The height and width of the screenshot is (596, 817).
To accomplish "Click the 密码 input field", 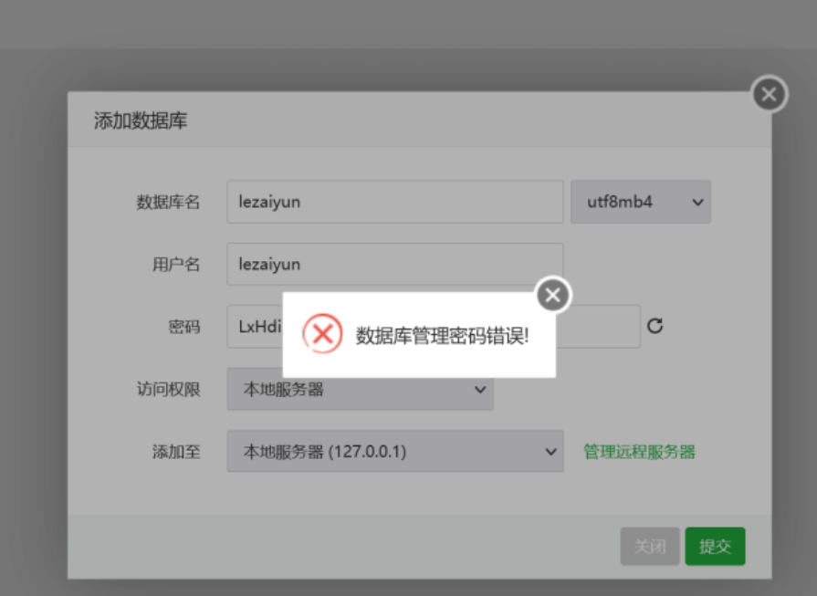I will pos(256,327).
